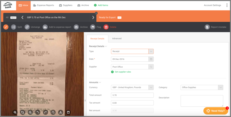Download the receipt image
Image resolution: width=231 pixels, height=117 pixels.
click(60, 112)
